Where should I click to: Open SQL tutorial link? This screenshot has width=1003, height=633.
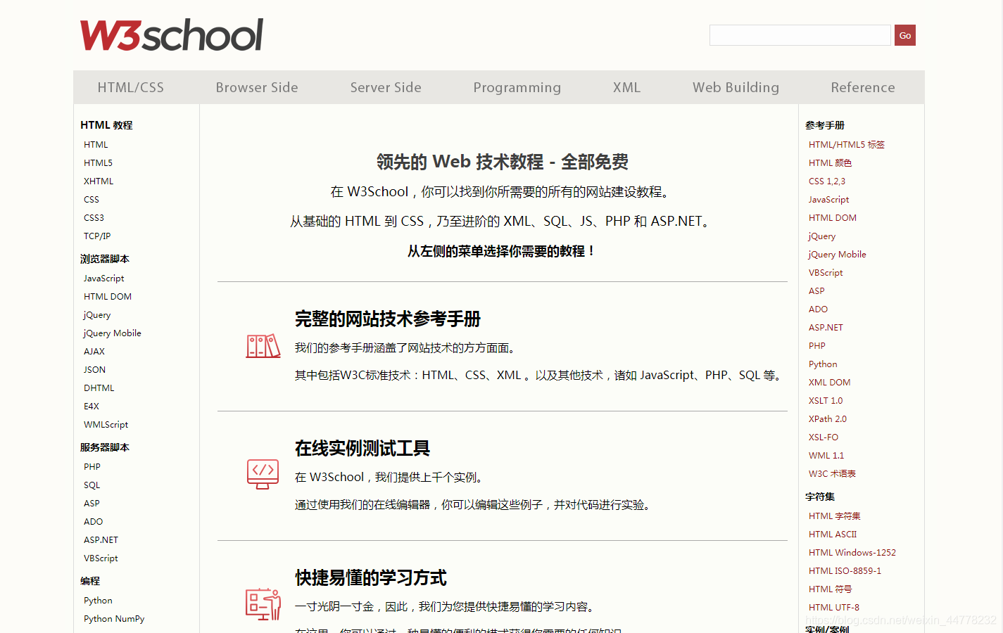(92, 485)
